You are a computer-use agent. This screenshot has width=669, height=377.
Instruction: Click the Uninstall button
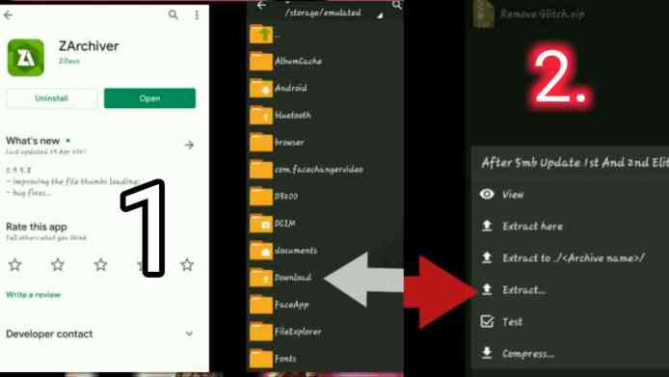click(x=51, y=98)
